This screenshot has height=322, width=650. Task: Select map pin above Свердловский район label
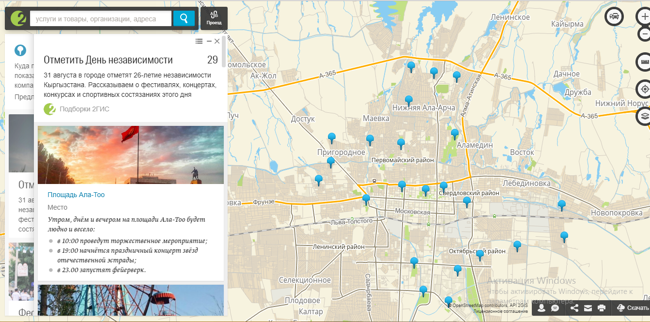pos(444,187)
